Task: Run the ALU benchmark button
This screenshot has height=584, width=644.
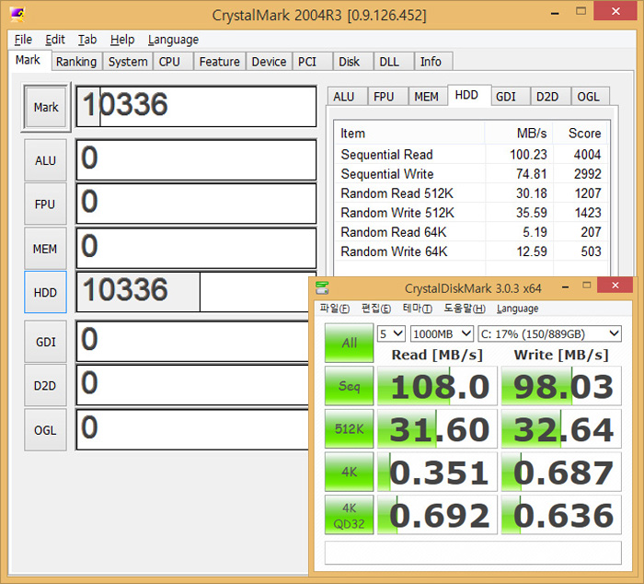Action: [x=45, y=160]
